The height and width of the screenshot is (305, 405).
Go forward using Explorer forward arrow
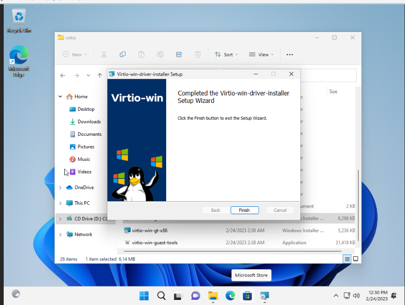76,76
